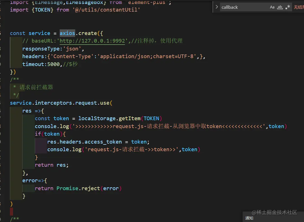Click 'localStorage.getItem' call
This screenshot has height=222, width=304.
[x=109, y=118]
